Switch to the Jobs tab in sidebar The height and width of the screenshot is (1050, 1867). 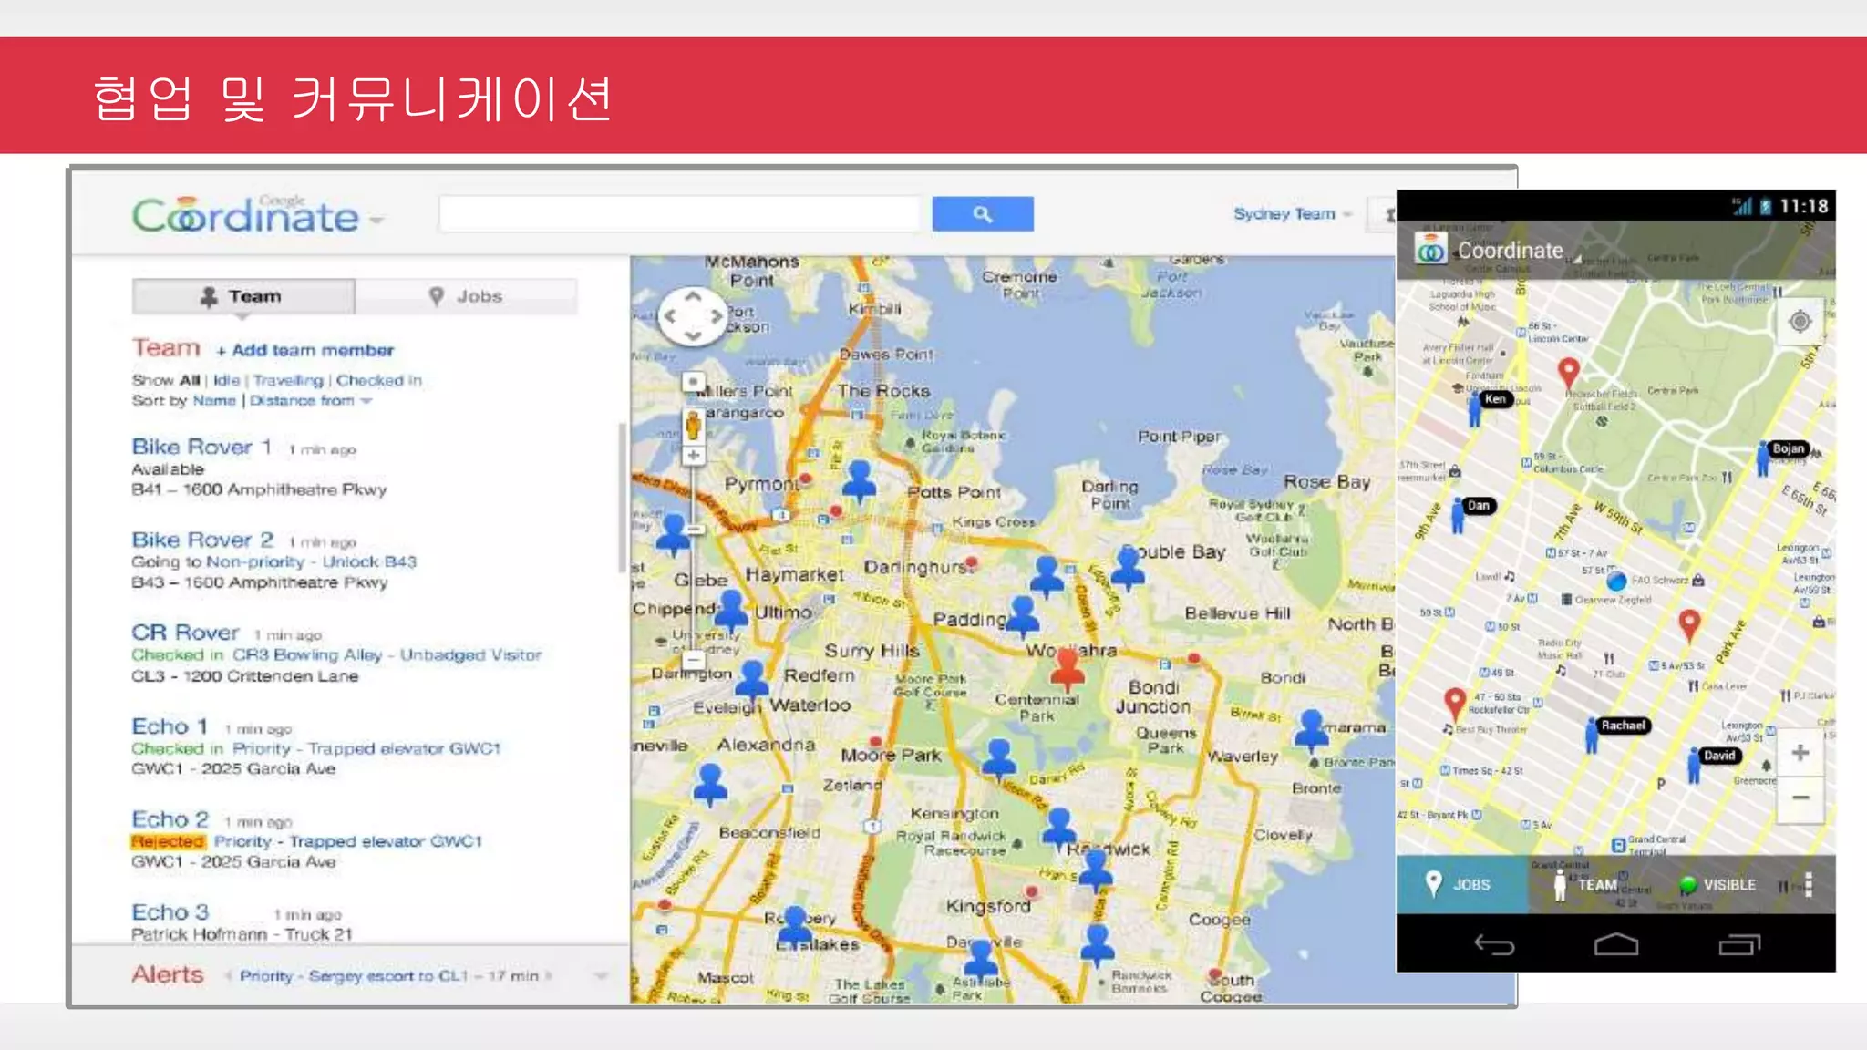click(466, 296)
